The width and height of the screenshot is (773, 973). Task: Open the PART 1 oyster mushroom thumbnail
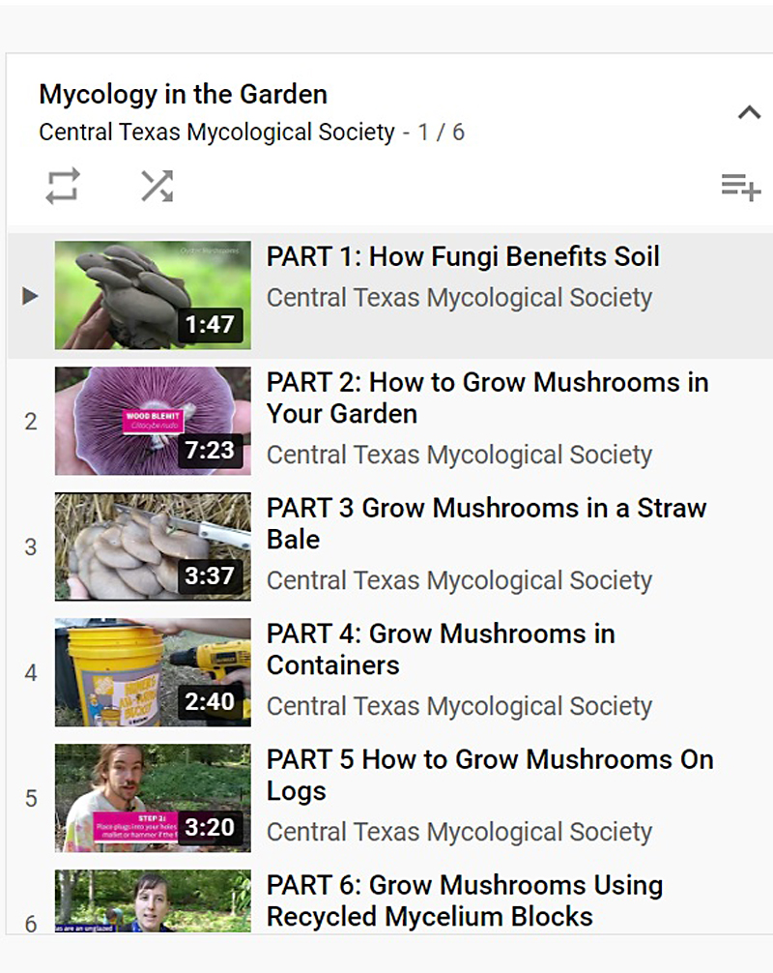(x=153, y=295)
